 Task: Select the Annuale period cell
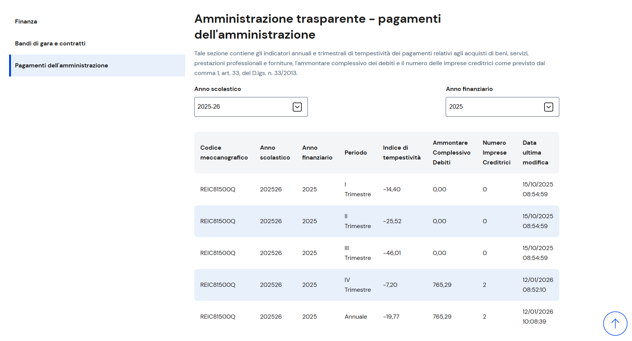pos(356,317)
